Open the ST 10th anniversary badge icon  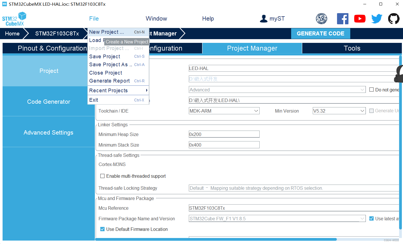321,19
